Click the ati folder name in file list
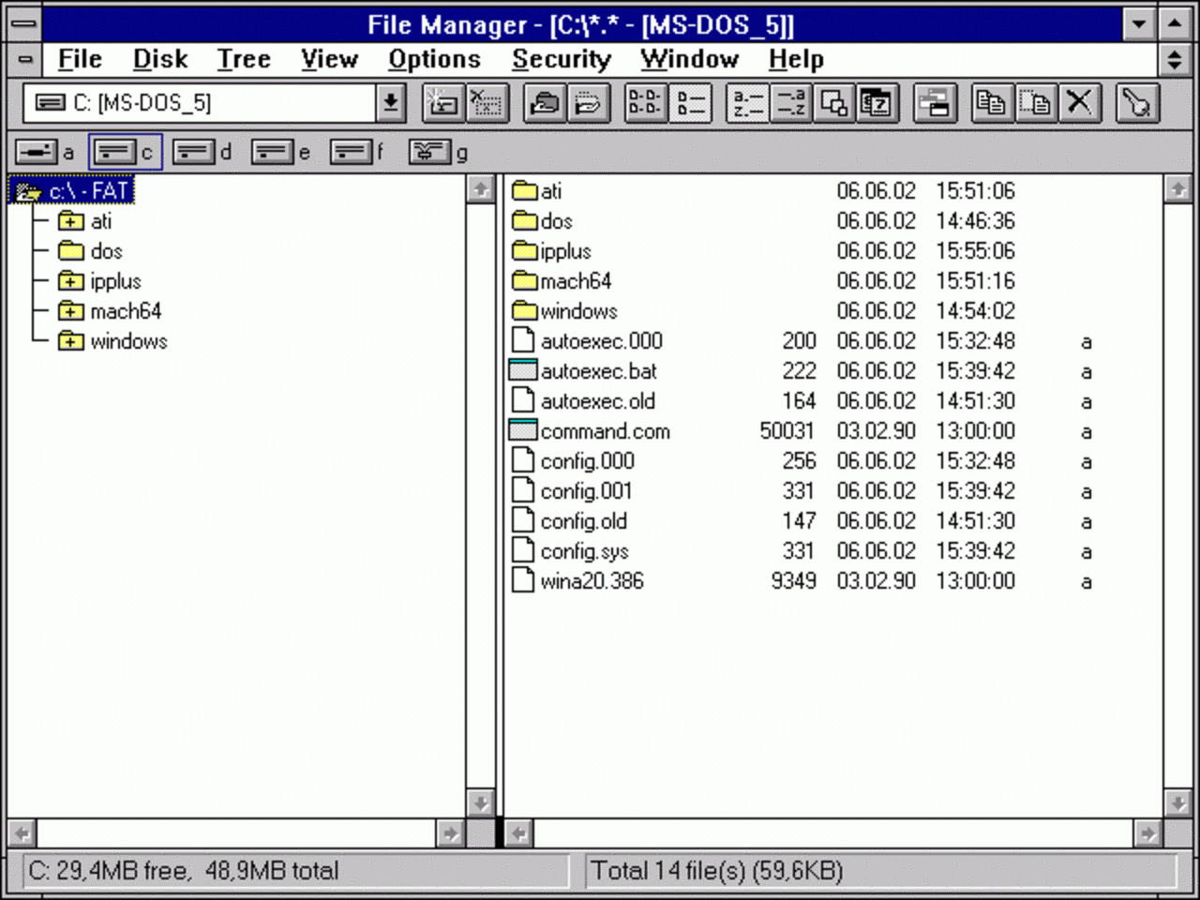Viewport: 1200px width, 900px height. pos(550,191)
